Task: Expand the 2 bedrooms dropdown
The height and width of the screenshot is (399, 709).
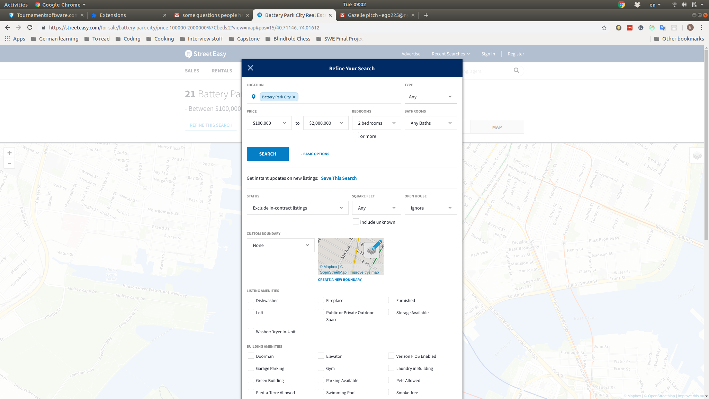Action: (x=376, y=123)
